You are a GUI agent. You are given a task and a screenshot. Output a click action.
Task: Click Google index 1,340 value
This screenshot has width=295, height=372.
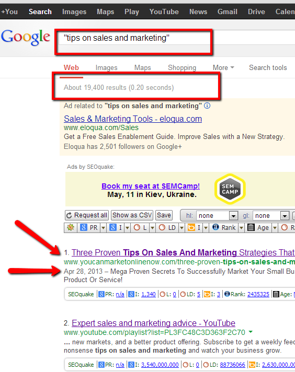tap(149, 295)
